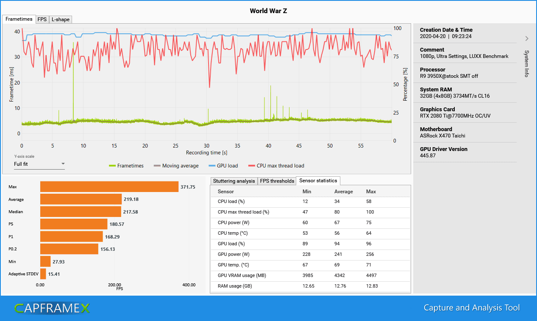Click the World War Z title
537x321 pixels.
(x=268, y=11)
